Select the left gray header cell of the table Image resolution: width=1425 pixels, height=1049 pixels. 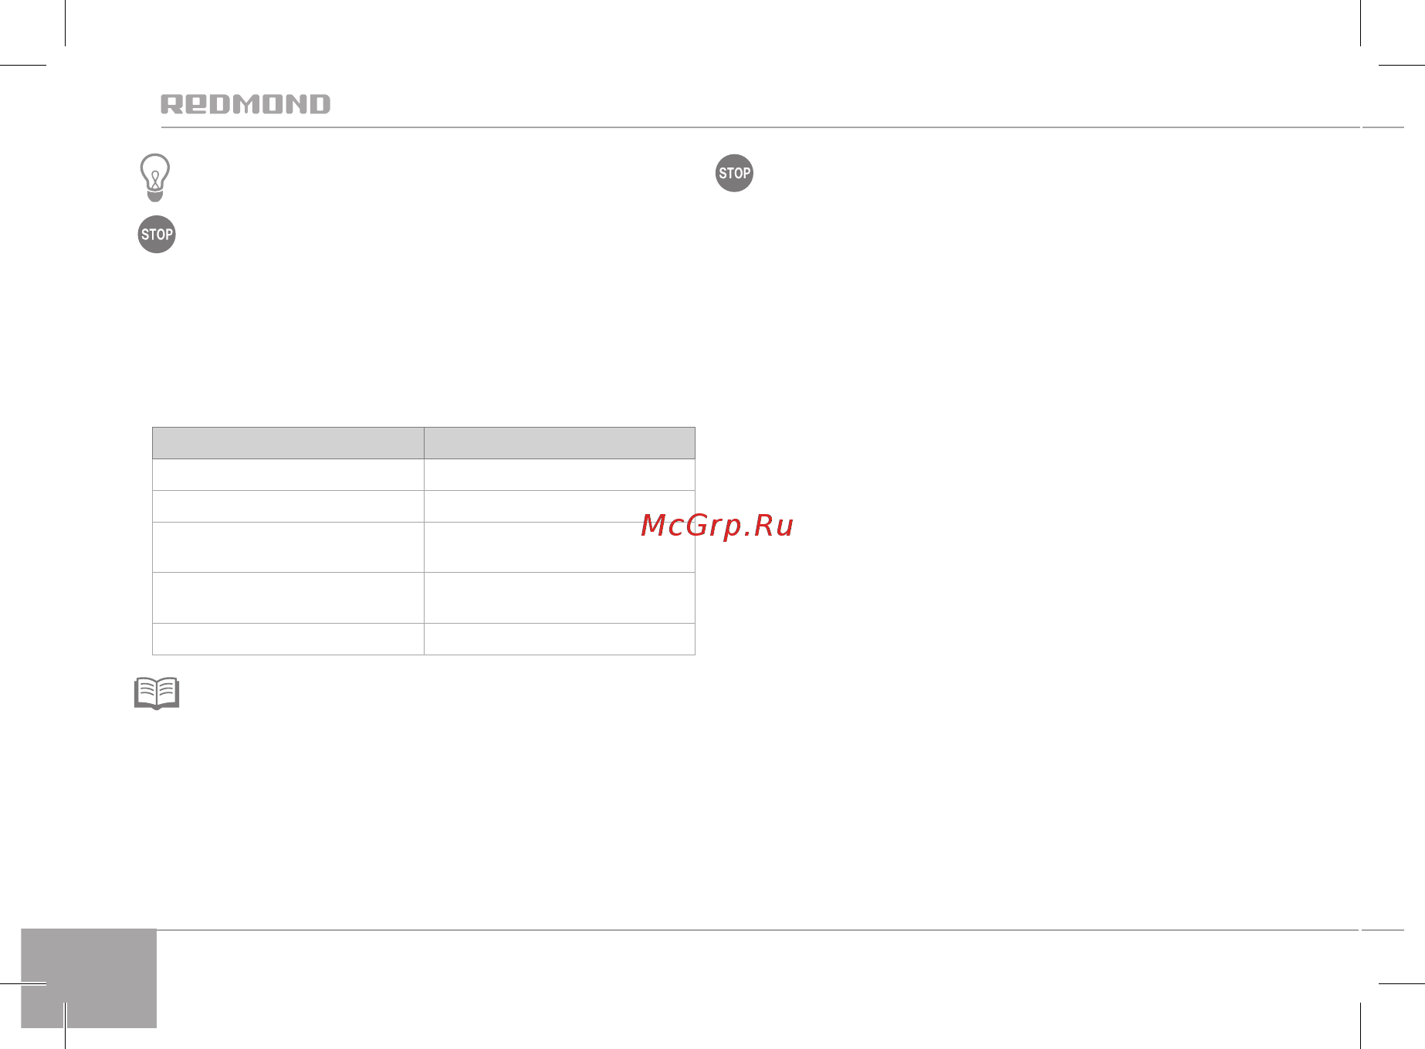tap(288, 443)
